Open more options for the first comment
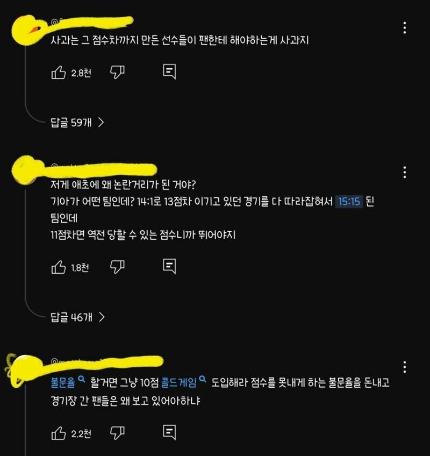The width and height of the screenshot is (430, 456). pos(404,28)
